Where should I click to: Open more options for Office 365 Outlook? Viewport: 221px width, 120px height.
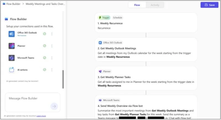click(x=52, y=34)
